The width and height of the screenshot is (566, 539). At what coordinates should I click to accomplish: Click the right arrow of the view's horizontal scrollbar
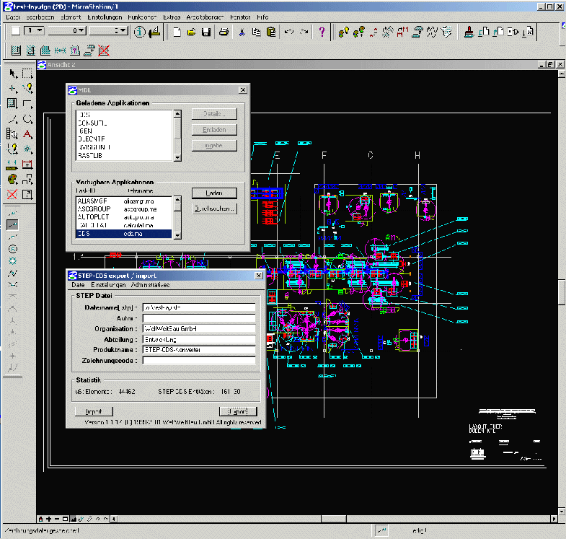pos(554,519)
